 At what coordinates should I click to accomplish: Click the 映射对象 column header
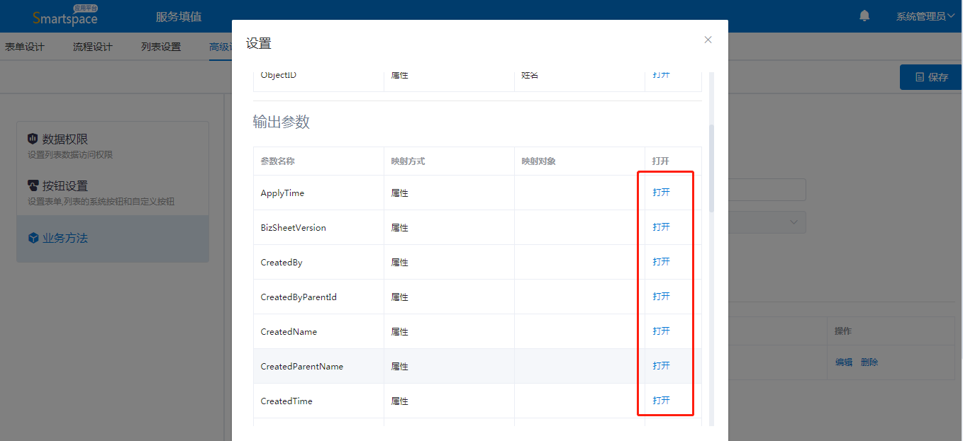pyautogui.click(x=538, y=161)
